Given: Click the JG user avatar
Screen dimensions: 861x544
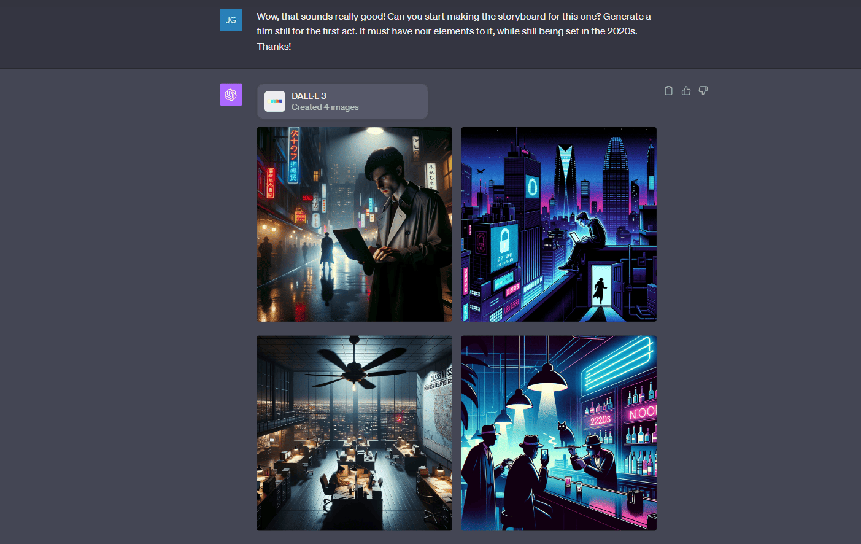Looking at the screenshot, I should (231, 20).
